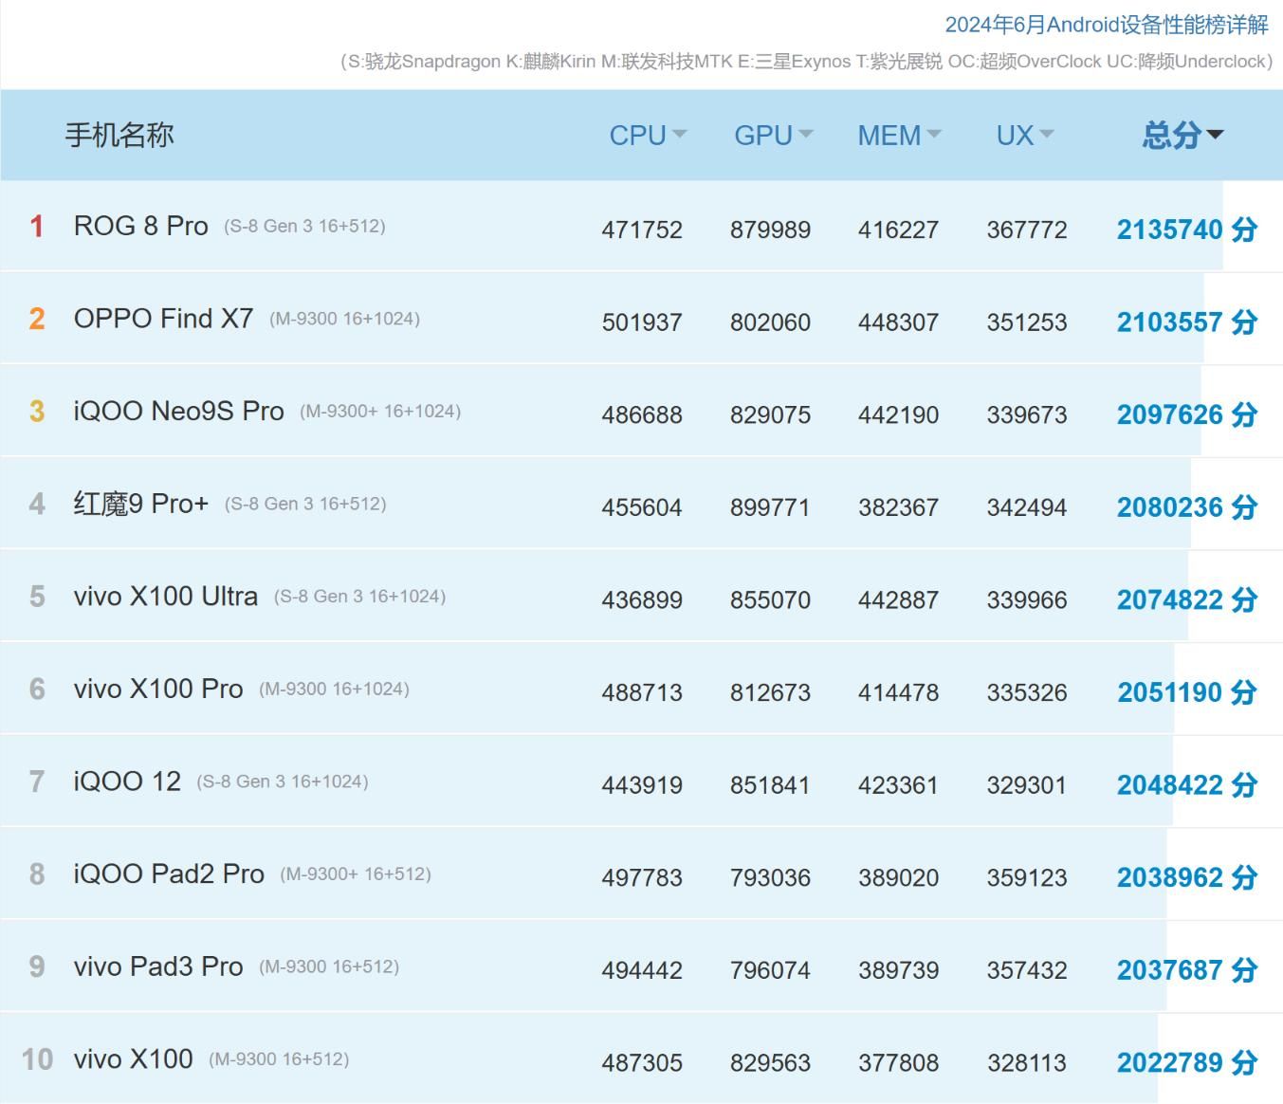Select the ROG 8 Pro row name
This screenshot has width=1283, height=1104.
coord(140,227)
